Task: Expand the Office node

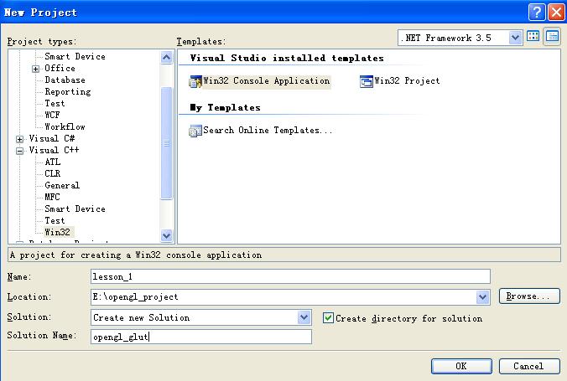Action: click(x=35, y=69)
